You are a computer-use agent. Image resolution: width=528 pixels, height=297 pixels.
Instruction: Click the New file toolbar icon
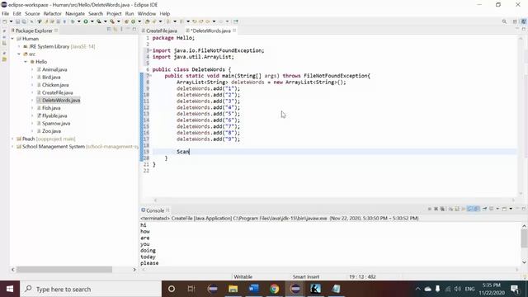[x=5, y=21]
